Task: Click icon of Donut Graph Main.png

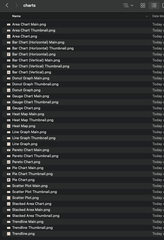Action: click(9, 78)
